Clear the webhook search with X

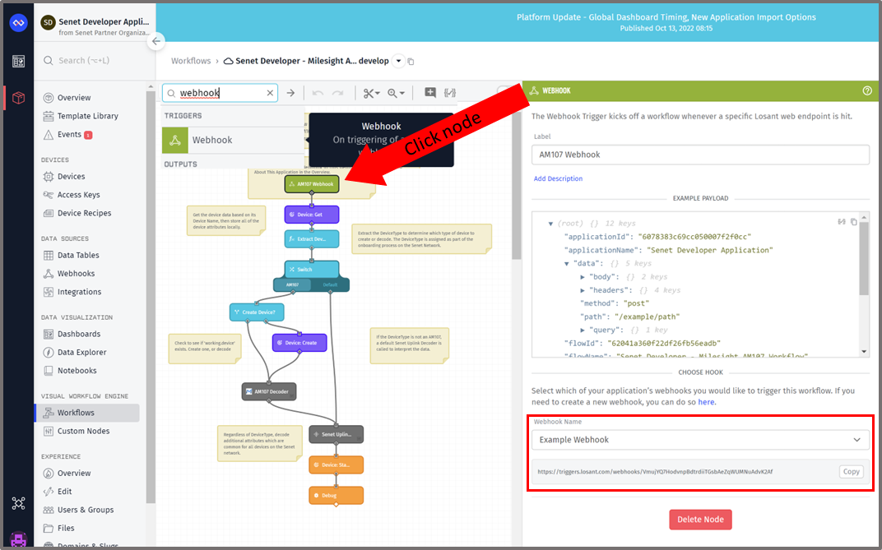(270, 93)
